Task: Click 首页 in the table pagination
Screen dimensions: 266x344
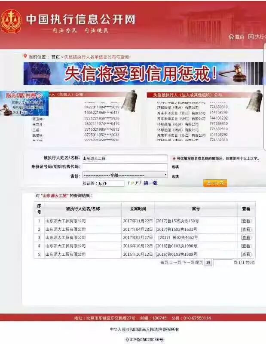Action: pyautogui.click(x=164, y=263)
